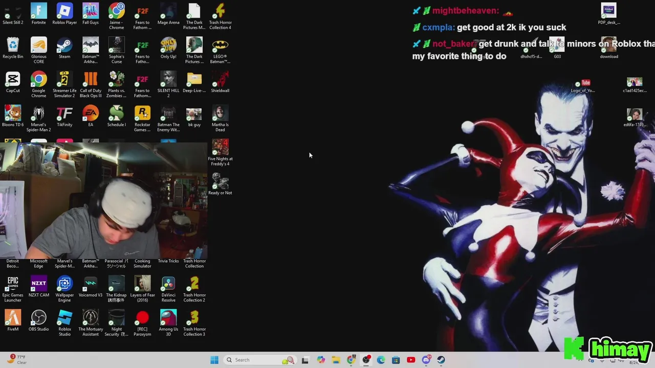Launch the FiveM desktop shortcut

tap(13, 321)
